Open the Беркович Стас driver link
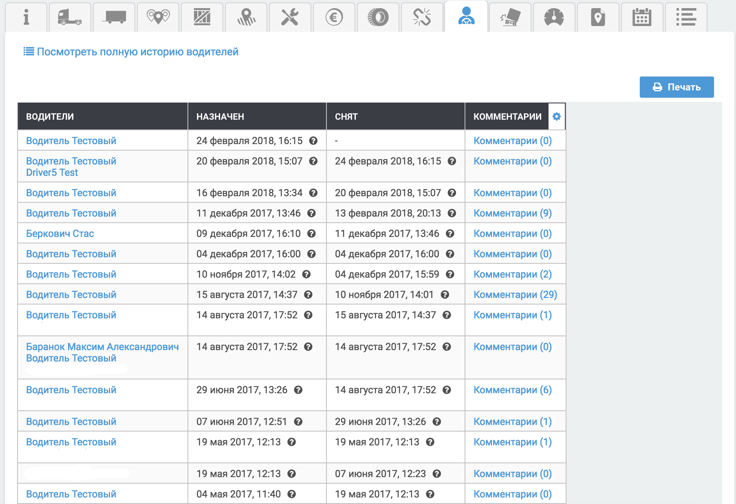 point(60,234)
